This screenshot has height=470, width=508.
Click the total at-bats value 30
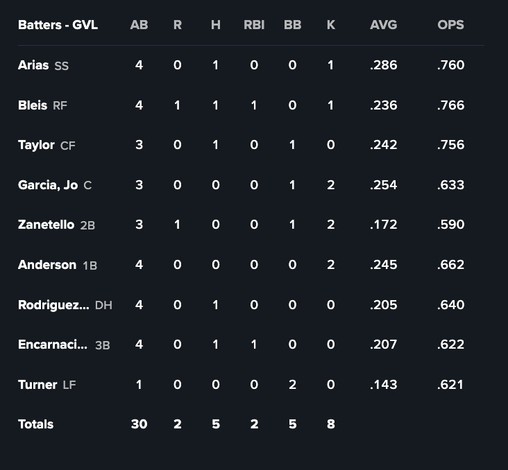coord(139,424)
